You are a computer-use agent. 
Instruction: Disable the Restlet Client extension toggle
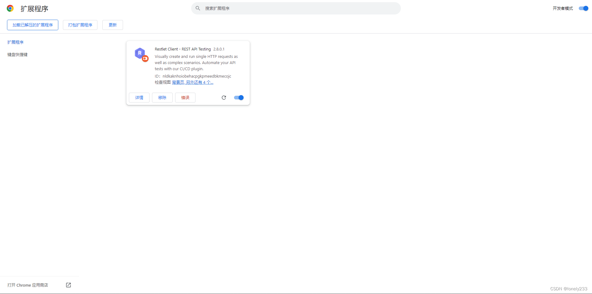pyautogui.click(x=239, y=98)
